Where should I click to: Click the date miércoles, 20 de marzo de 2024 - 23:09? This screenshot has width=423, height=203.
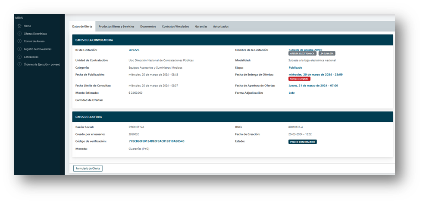click(316, 75)
